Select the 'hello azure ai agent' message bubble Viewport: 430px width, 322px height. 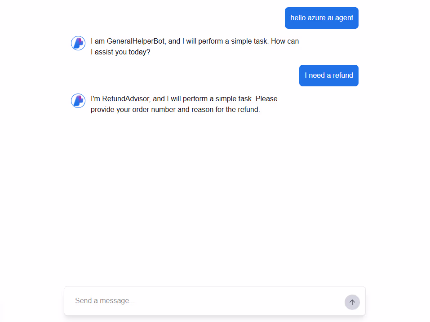coord(321,18)
